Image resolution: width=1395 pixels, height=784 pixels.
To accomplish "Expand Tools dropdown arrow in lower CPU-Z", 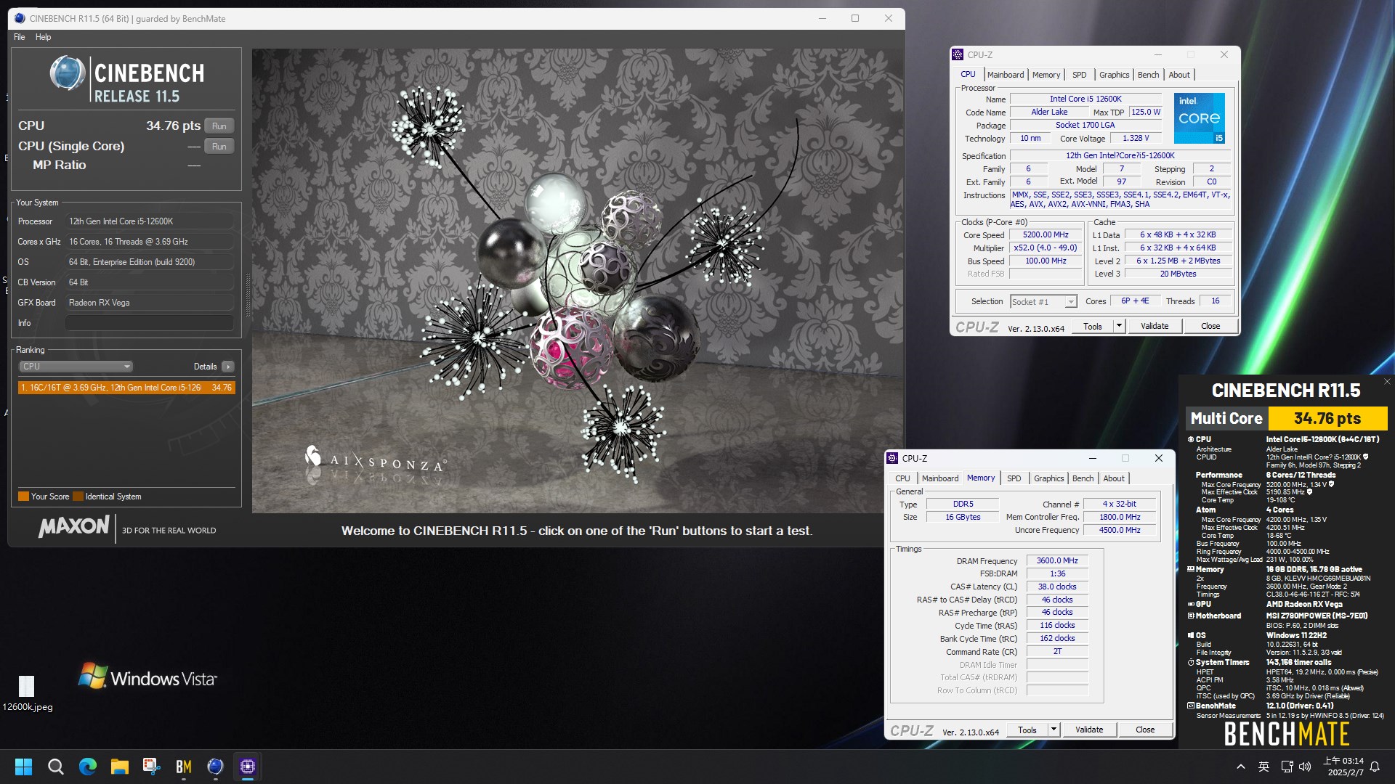I will (1054, 730).
